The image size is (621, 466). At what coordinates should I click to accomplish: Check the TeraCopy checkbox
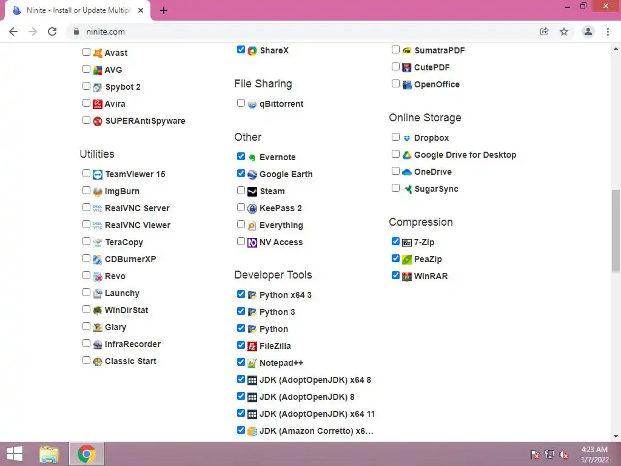[x=86, y=241]
